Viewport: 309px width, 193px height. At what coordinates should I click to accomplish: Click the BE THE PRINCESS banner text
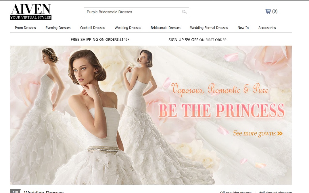point(221,110)
